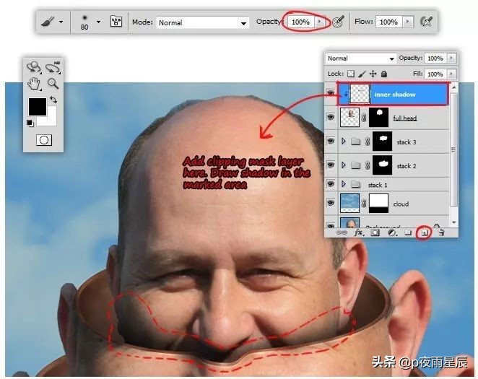Toggle Quick Mask mode button
The image size is (478, 379).
(x=43, y=139)
